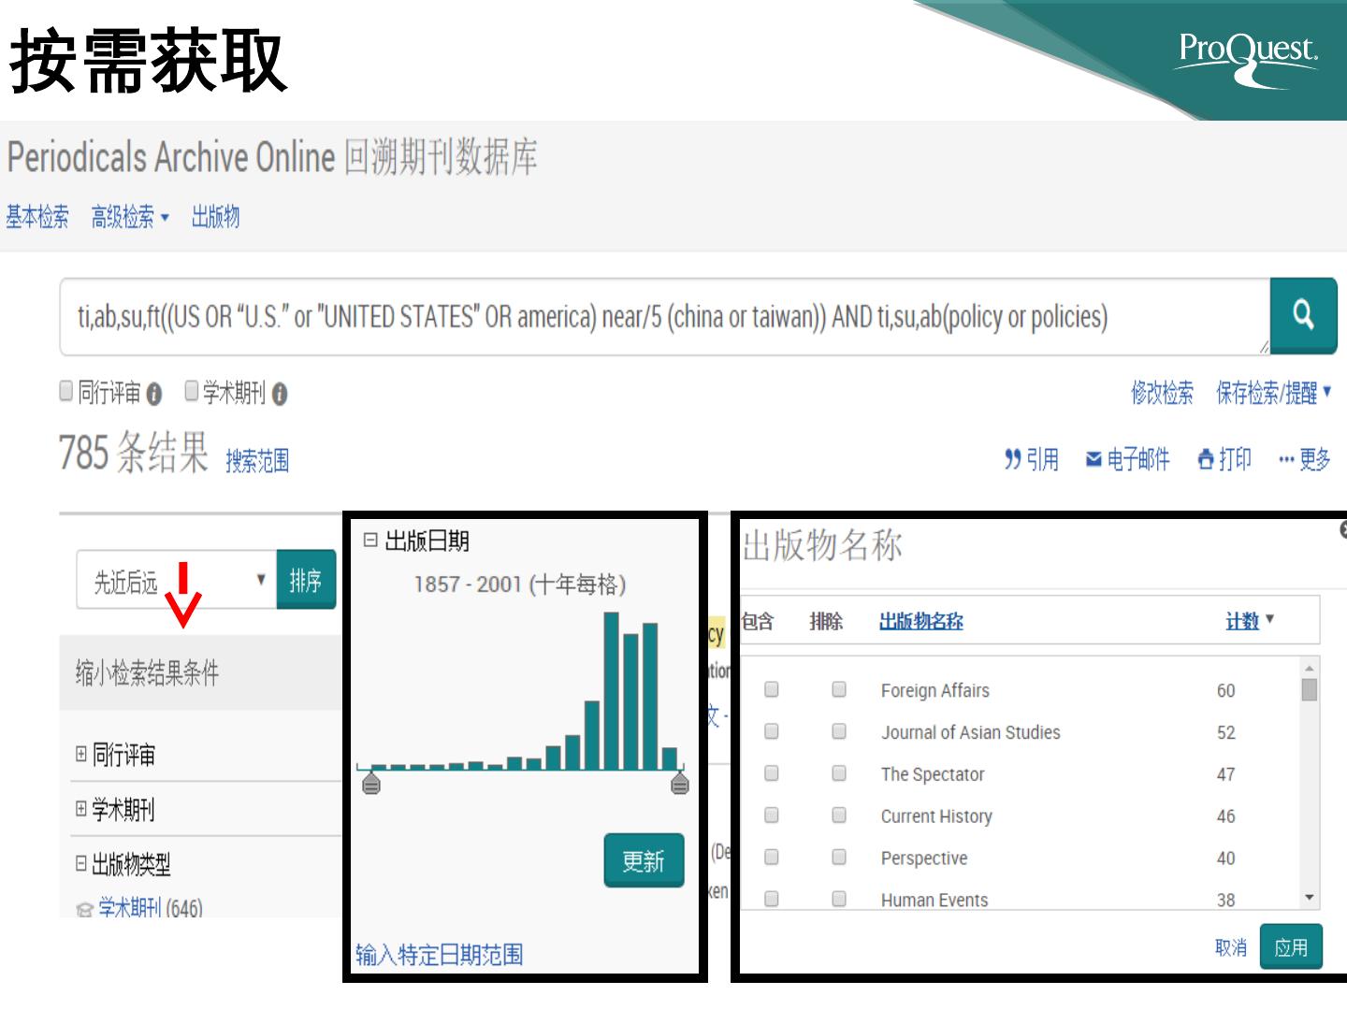Open the 基本检索 tab
The image size is (1347, 1010).
click(x=37, y=218)
